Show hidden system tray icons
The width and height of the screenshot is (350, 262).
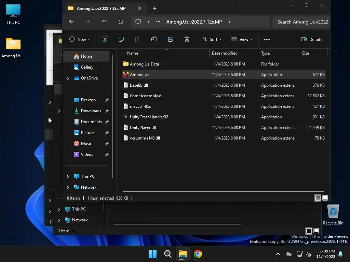click(278, 254)
